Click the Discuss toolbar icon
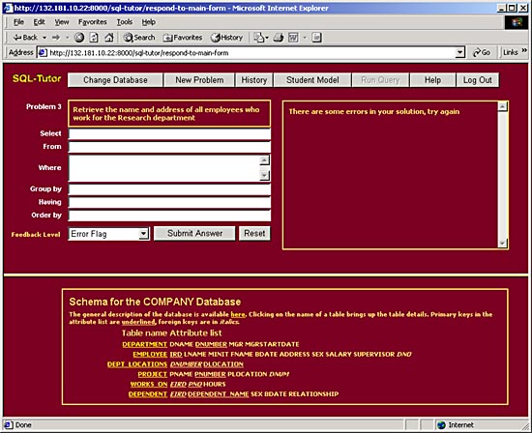Screen dimensions: 532x433 [x=316, y=38]
